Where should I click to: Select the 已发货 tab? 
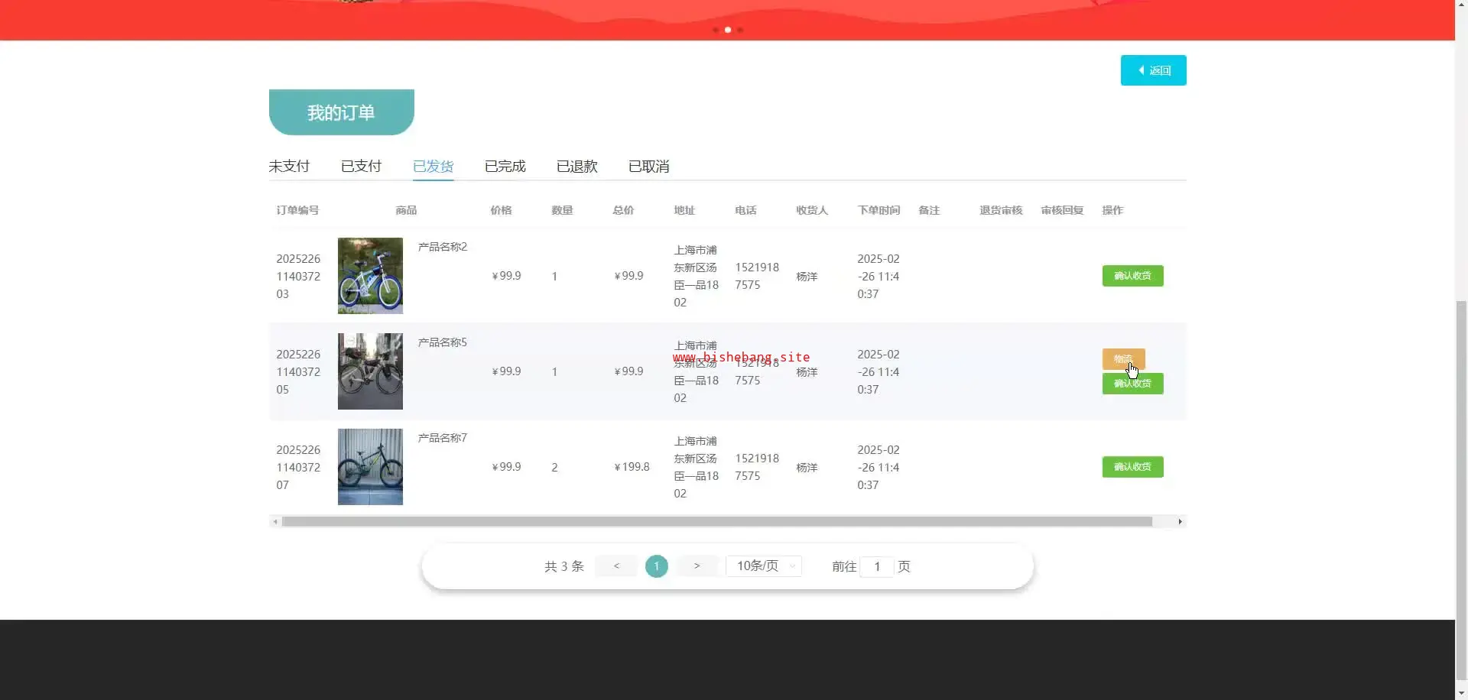433,167
